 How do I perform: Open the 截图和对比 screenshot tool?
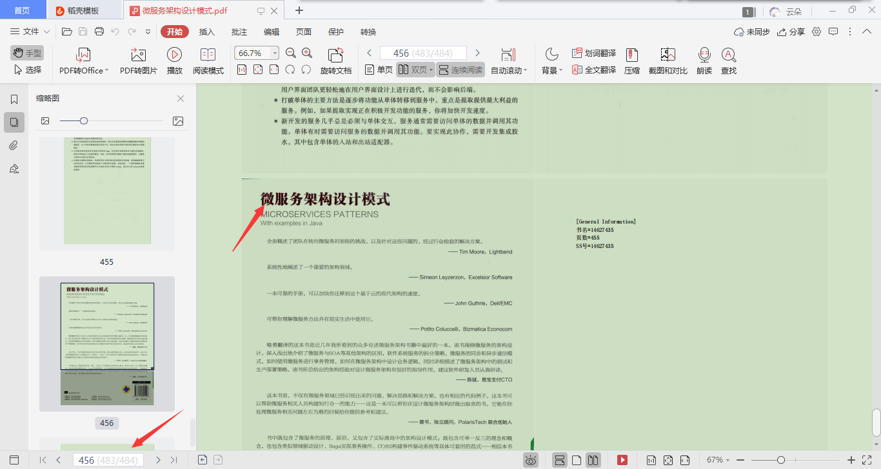668,61
